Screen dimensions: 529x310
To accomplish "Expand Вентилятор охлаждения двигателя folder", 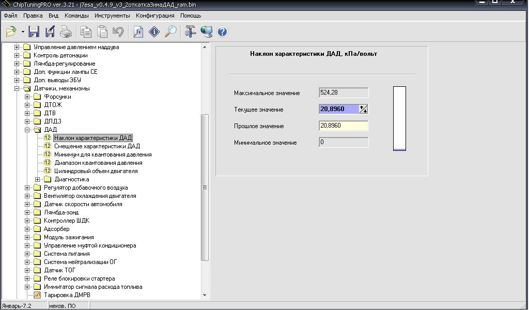I will [27, 196].
